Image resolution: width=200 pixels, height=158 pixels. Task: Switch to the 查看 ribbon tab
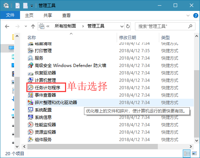(66, 16)
